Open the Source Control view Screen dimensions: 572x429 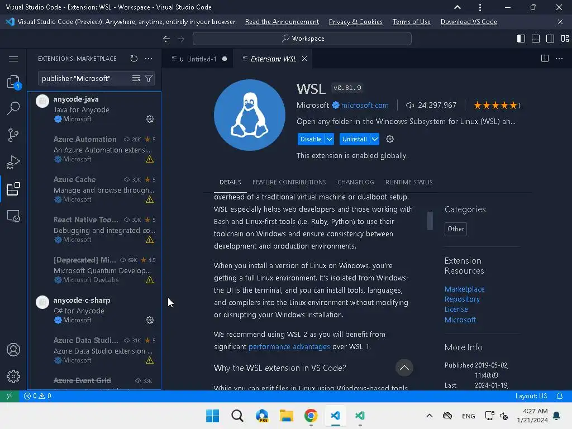[x=13, y=135]
